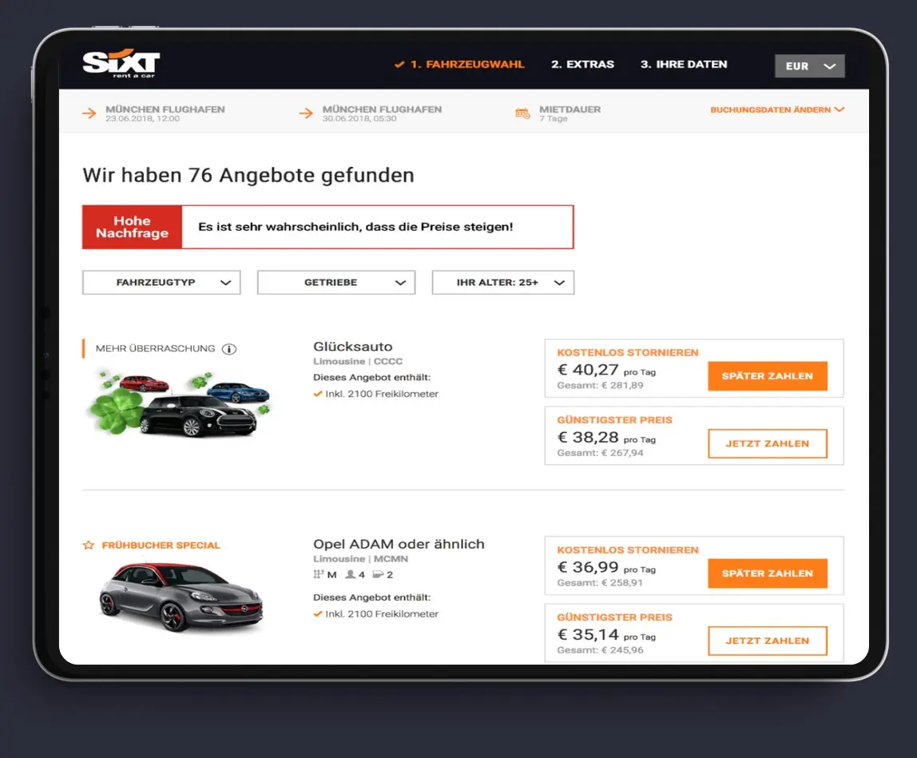Screen dimensions: 917x758
Task: Click Gesamt: € 281,89 total
Action: click(600, 386)
